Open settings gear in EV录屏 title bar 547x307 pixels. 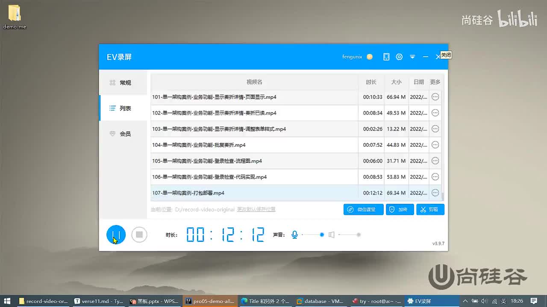pos(399,57)
